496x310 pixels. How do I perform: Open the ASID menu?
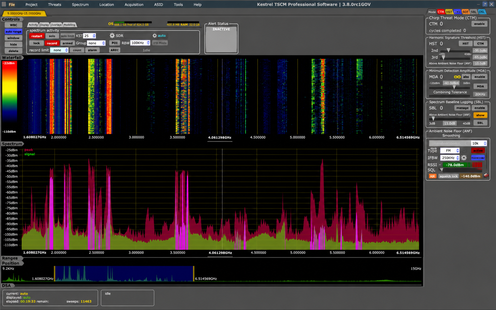coord(159,4)
